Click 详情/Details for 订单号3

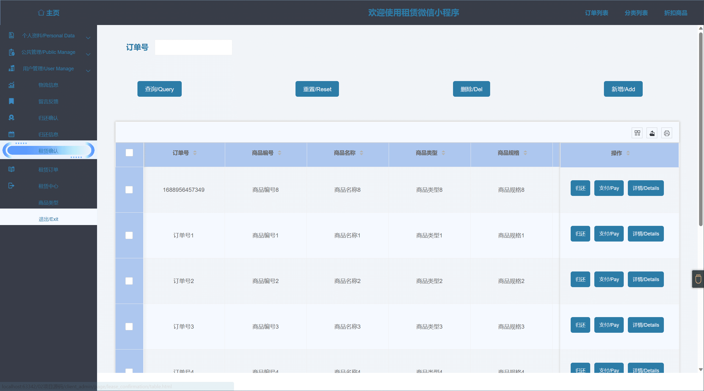pyautogui.click(x=646, y=325)
